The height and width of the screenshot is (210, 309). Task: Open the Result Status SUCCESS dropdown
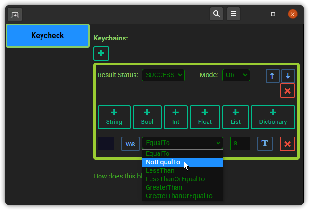coord(163,75)
